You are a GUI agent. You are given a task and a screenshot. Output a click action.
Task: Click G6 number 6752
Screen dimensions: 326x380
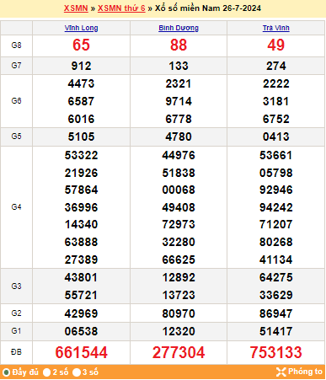[276, 119]
